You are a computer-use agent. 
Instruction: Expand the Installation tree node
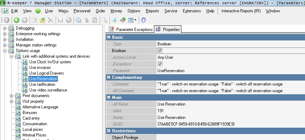pyautogui.click(x=5, y=40)
